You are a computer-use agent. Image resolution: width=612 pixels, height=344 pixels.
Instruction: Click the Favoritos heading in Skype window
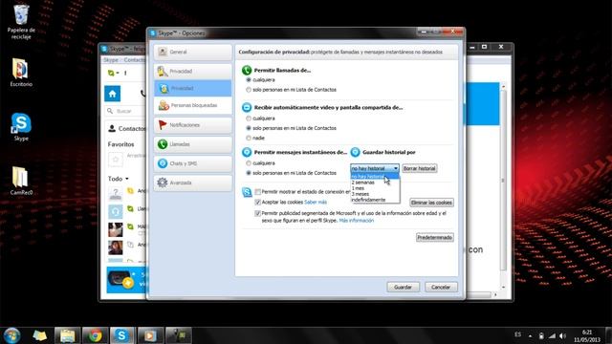121,144
